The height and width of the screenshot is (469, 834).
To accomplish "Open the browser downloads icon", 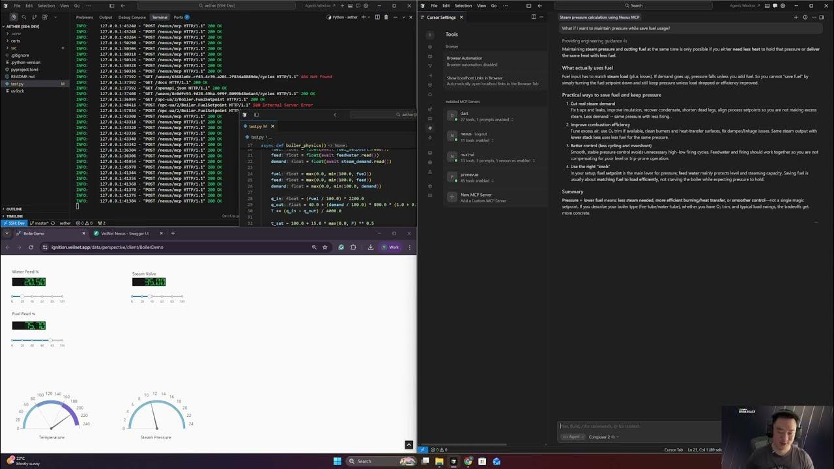I will click(x=370, y=247).
